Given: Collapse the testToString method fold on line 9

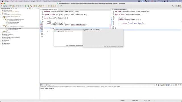Looking at the screenshot, I should [43, 22].
